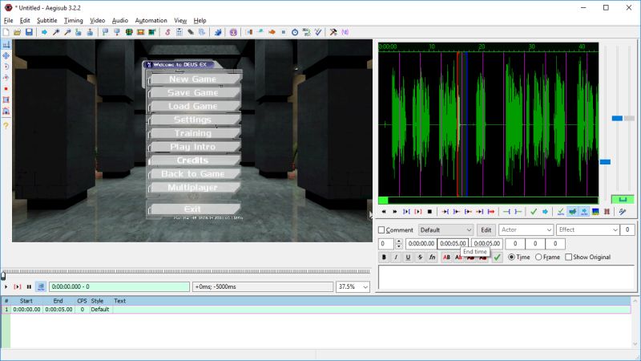Open the Default style dropdown
Image resolution: width=641 pixels, height=361 pixels.
[445, 230]
